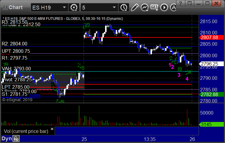Click the volume 3145 marker
Image resolution: width=225 pixels, height=143 pixels.
(211, 124)
